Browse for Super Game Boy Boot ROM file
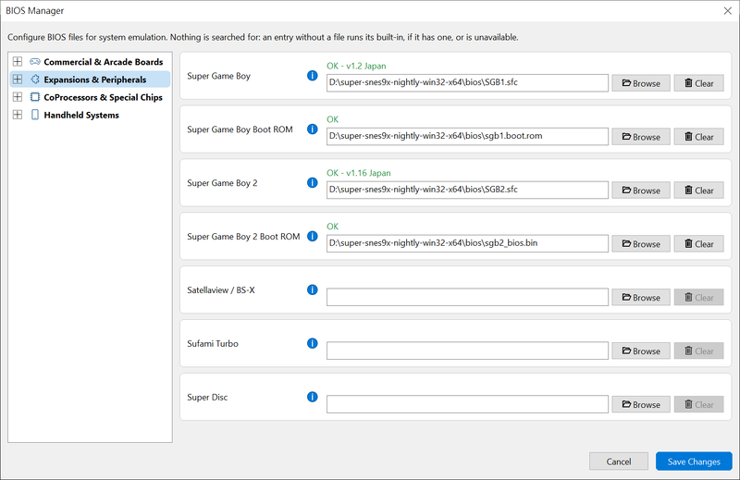The height and width of the screenshot is (480, 740). tap(641, 137)
